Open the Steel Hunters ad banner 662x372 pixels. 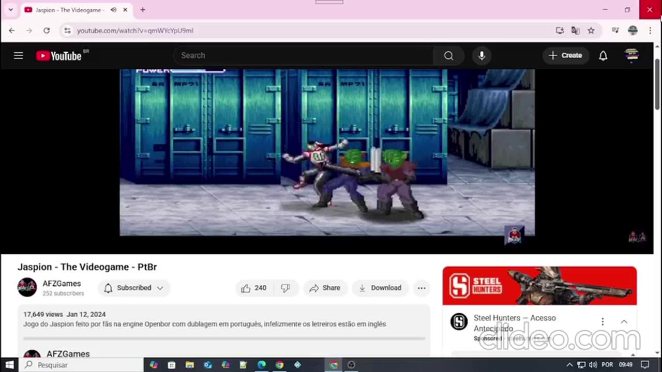coord(539,286)
